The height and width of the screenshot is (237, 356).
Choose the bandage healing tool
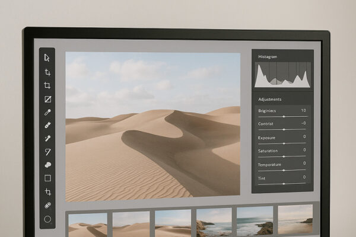[x=47, y=206]
